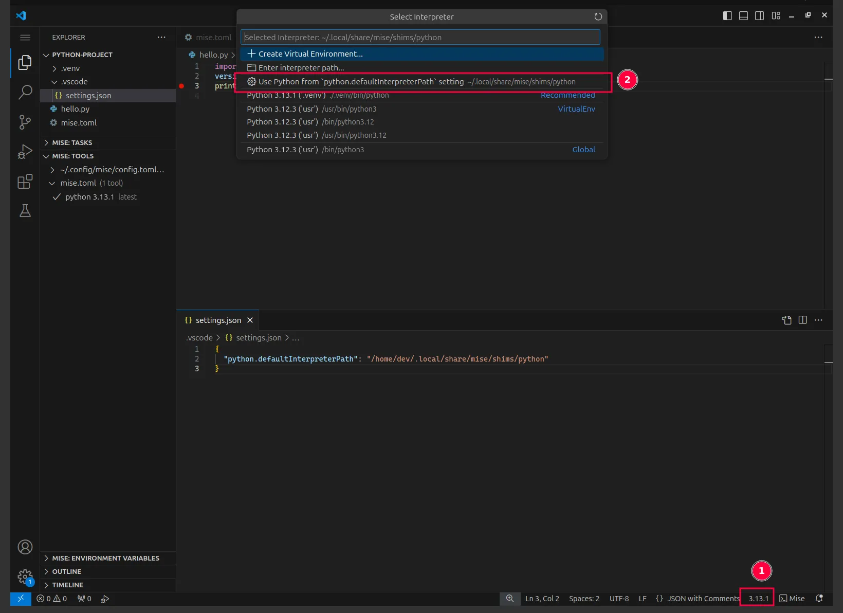Select Python 3.12.3 at /usr/bin/python3
This screenshot has width=843, height=613.
coord(421,109)
